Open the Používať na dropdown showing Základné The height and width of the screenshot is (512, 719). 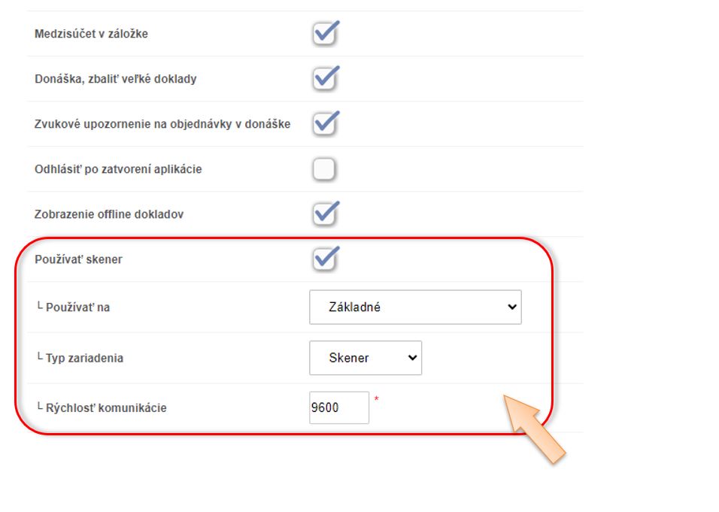coord(415,307)
